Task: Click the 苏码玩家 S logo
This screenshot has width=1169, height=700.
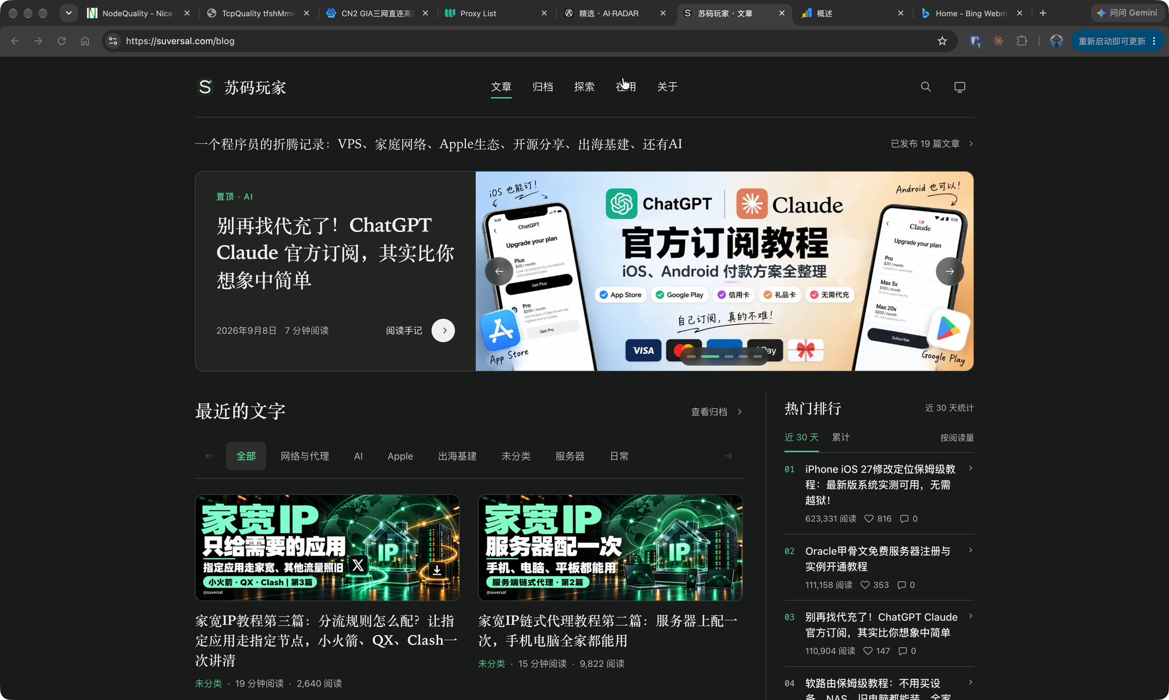Action: click(x=205, y=87)
